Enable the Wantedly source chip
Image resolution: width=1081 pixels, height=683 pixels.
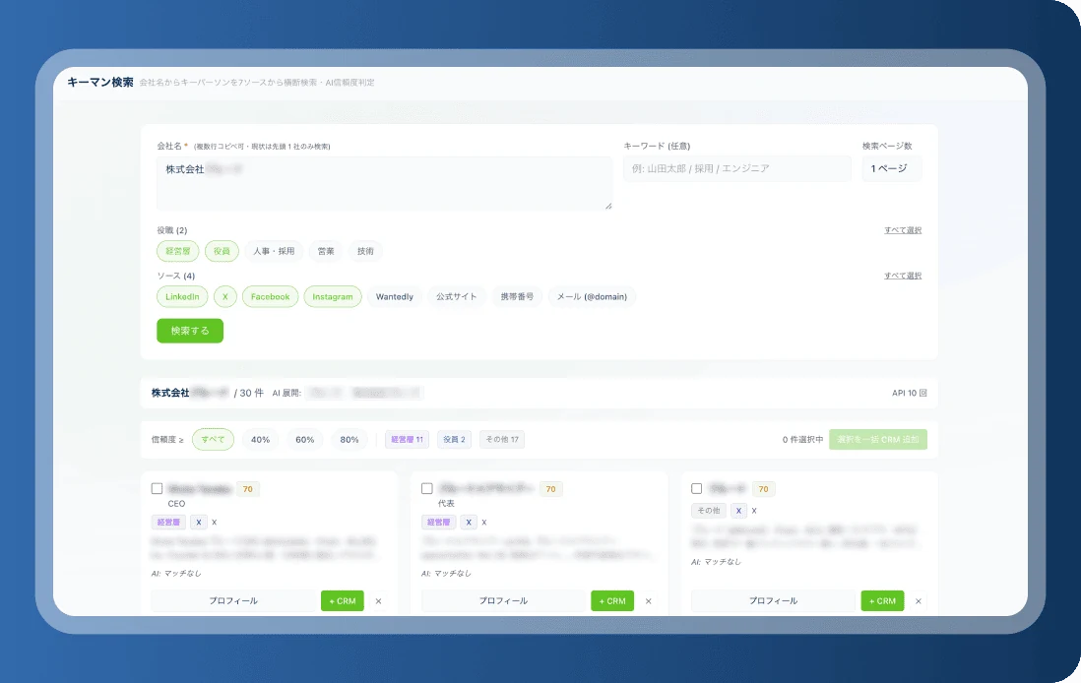[395, 296]
